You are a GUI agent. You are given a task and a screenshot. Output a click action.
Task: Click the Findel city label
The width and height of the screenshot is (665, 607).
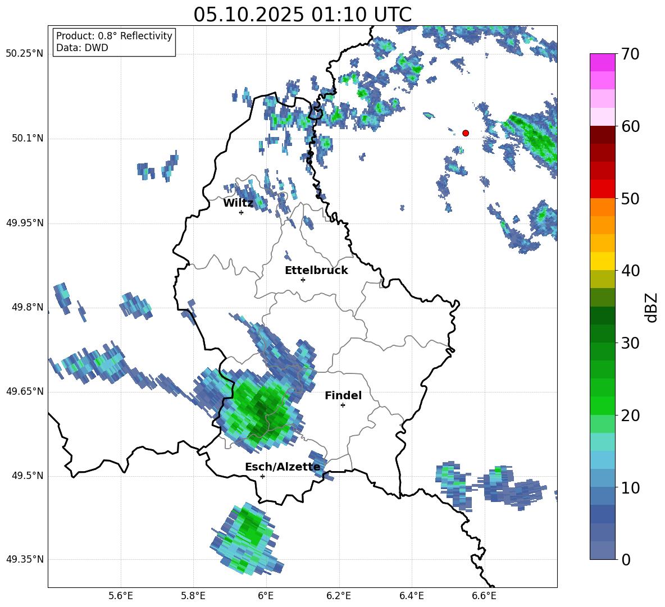point(343,395)
